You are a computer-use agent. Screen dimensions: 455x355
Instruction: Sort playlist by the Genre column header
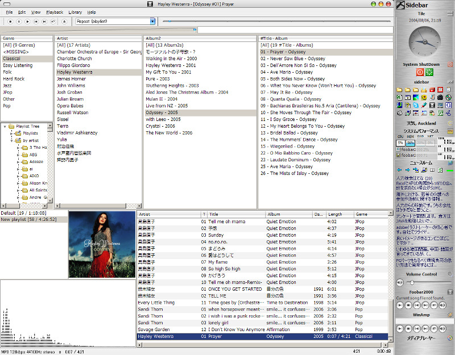pos(371,215)
